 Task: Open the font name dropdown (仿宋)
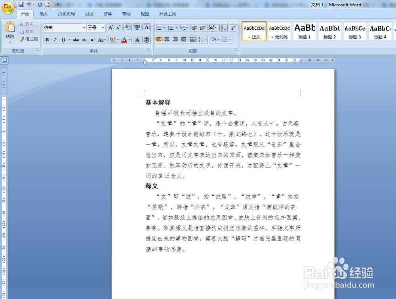coord(84,28)
